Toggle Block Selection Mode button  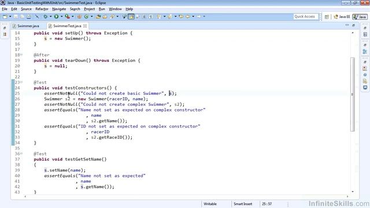click(144, 17)
